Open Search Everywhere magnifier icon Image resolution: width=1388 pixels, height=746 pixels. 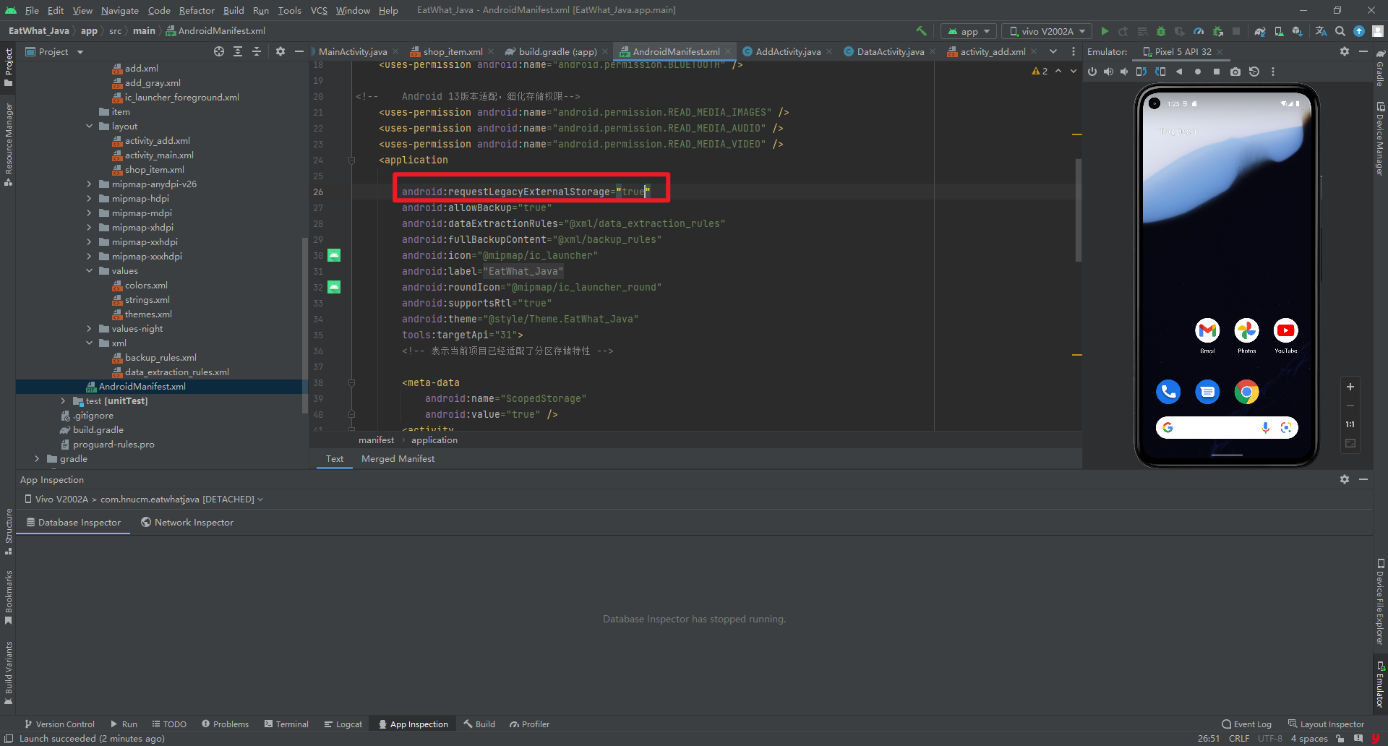pos(1340,31)
